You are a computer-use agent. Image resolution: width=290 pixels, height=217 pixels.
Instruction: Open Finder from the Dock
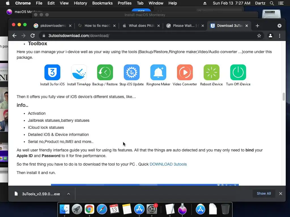65,209
